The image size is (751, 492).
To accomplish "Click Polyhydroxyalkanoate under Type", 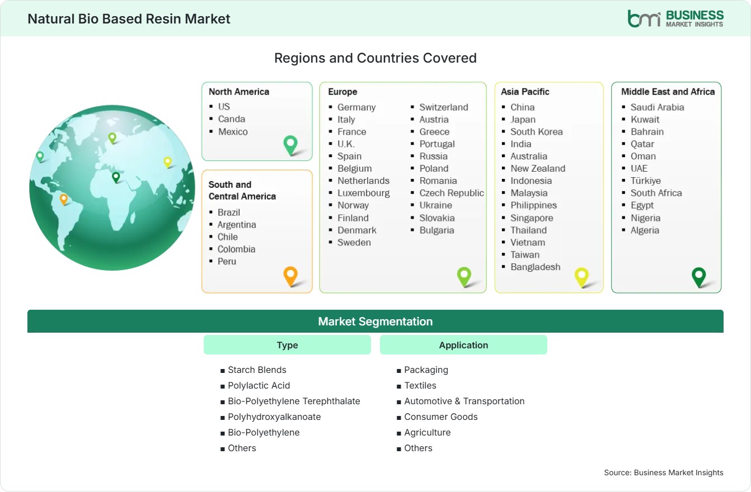I will (274, 417).
